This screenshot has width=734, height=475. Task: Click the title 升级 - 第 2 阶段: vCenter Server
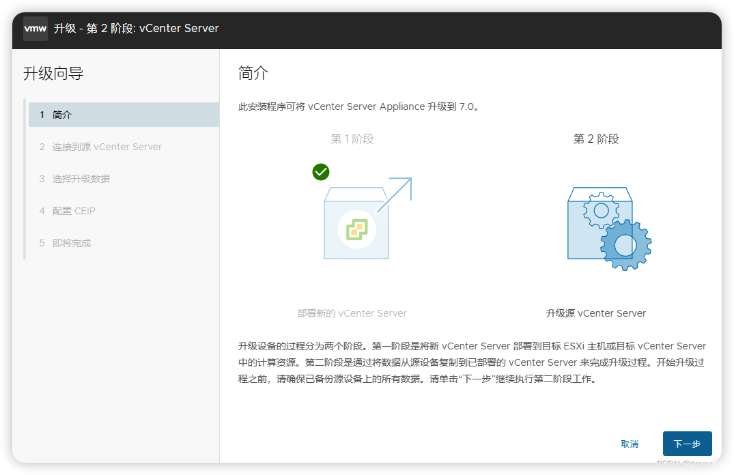[137, 29]
